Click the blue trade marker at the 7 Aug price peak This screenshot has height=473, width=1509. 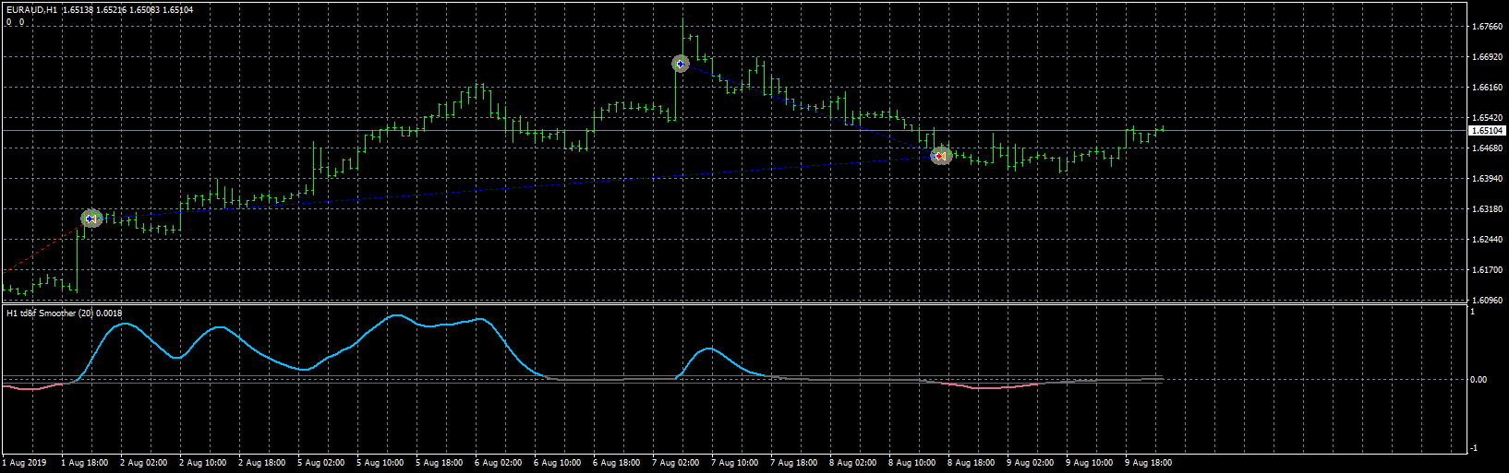pyautogui.click(x=681, y=64)
